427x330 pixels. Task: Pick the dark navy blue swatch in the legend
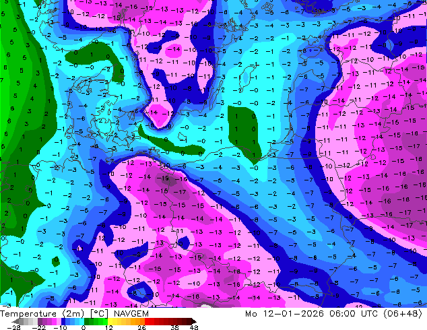(x=63, y=321)
